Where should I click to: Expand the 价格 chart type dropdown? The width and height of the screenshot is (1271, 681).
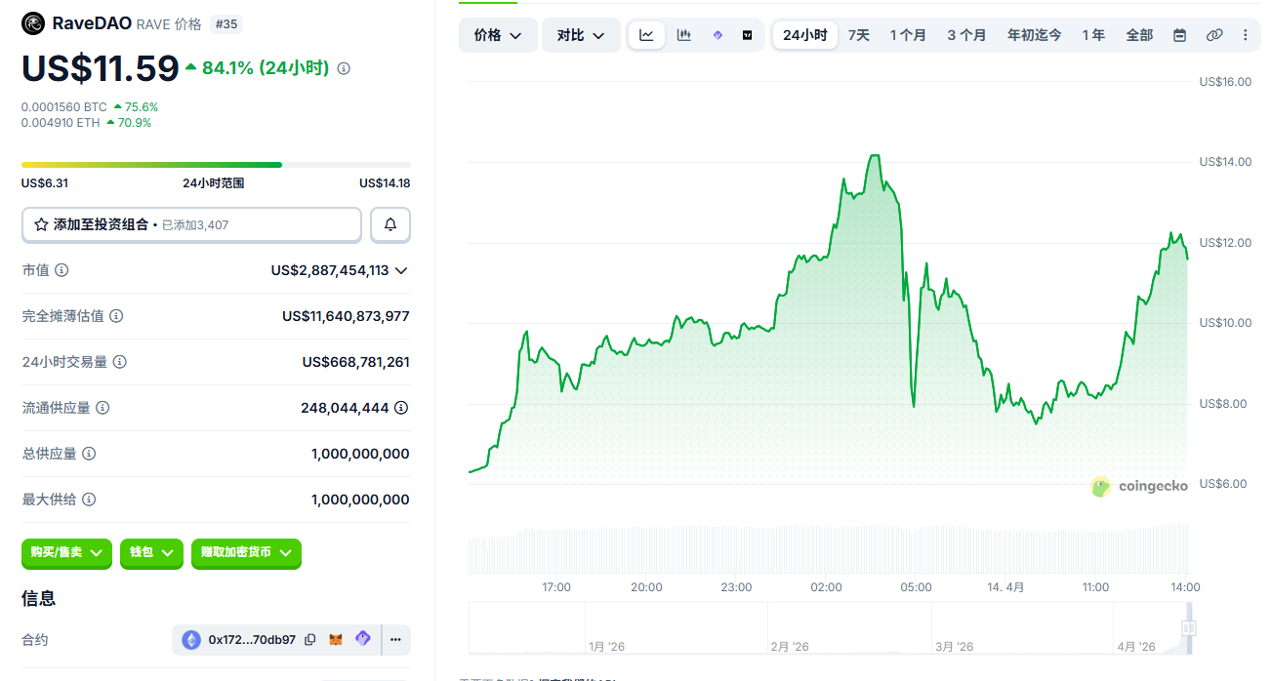tap(498, 35)
